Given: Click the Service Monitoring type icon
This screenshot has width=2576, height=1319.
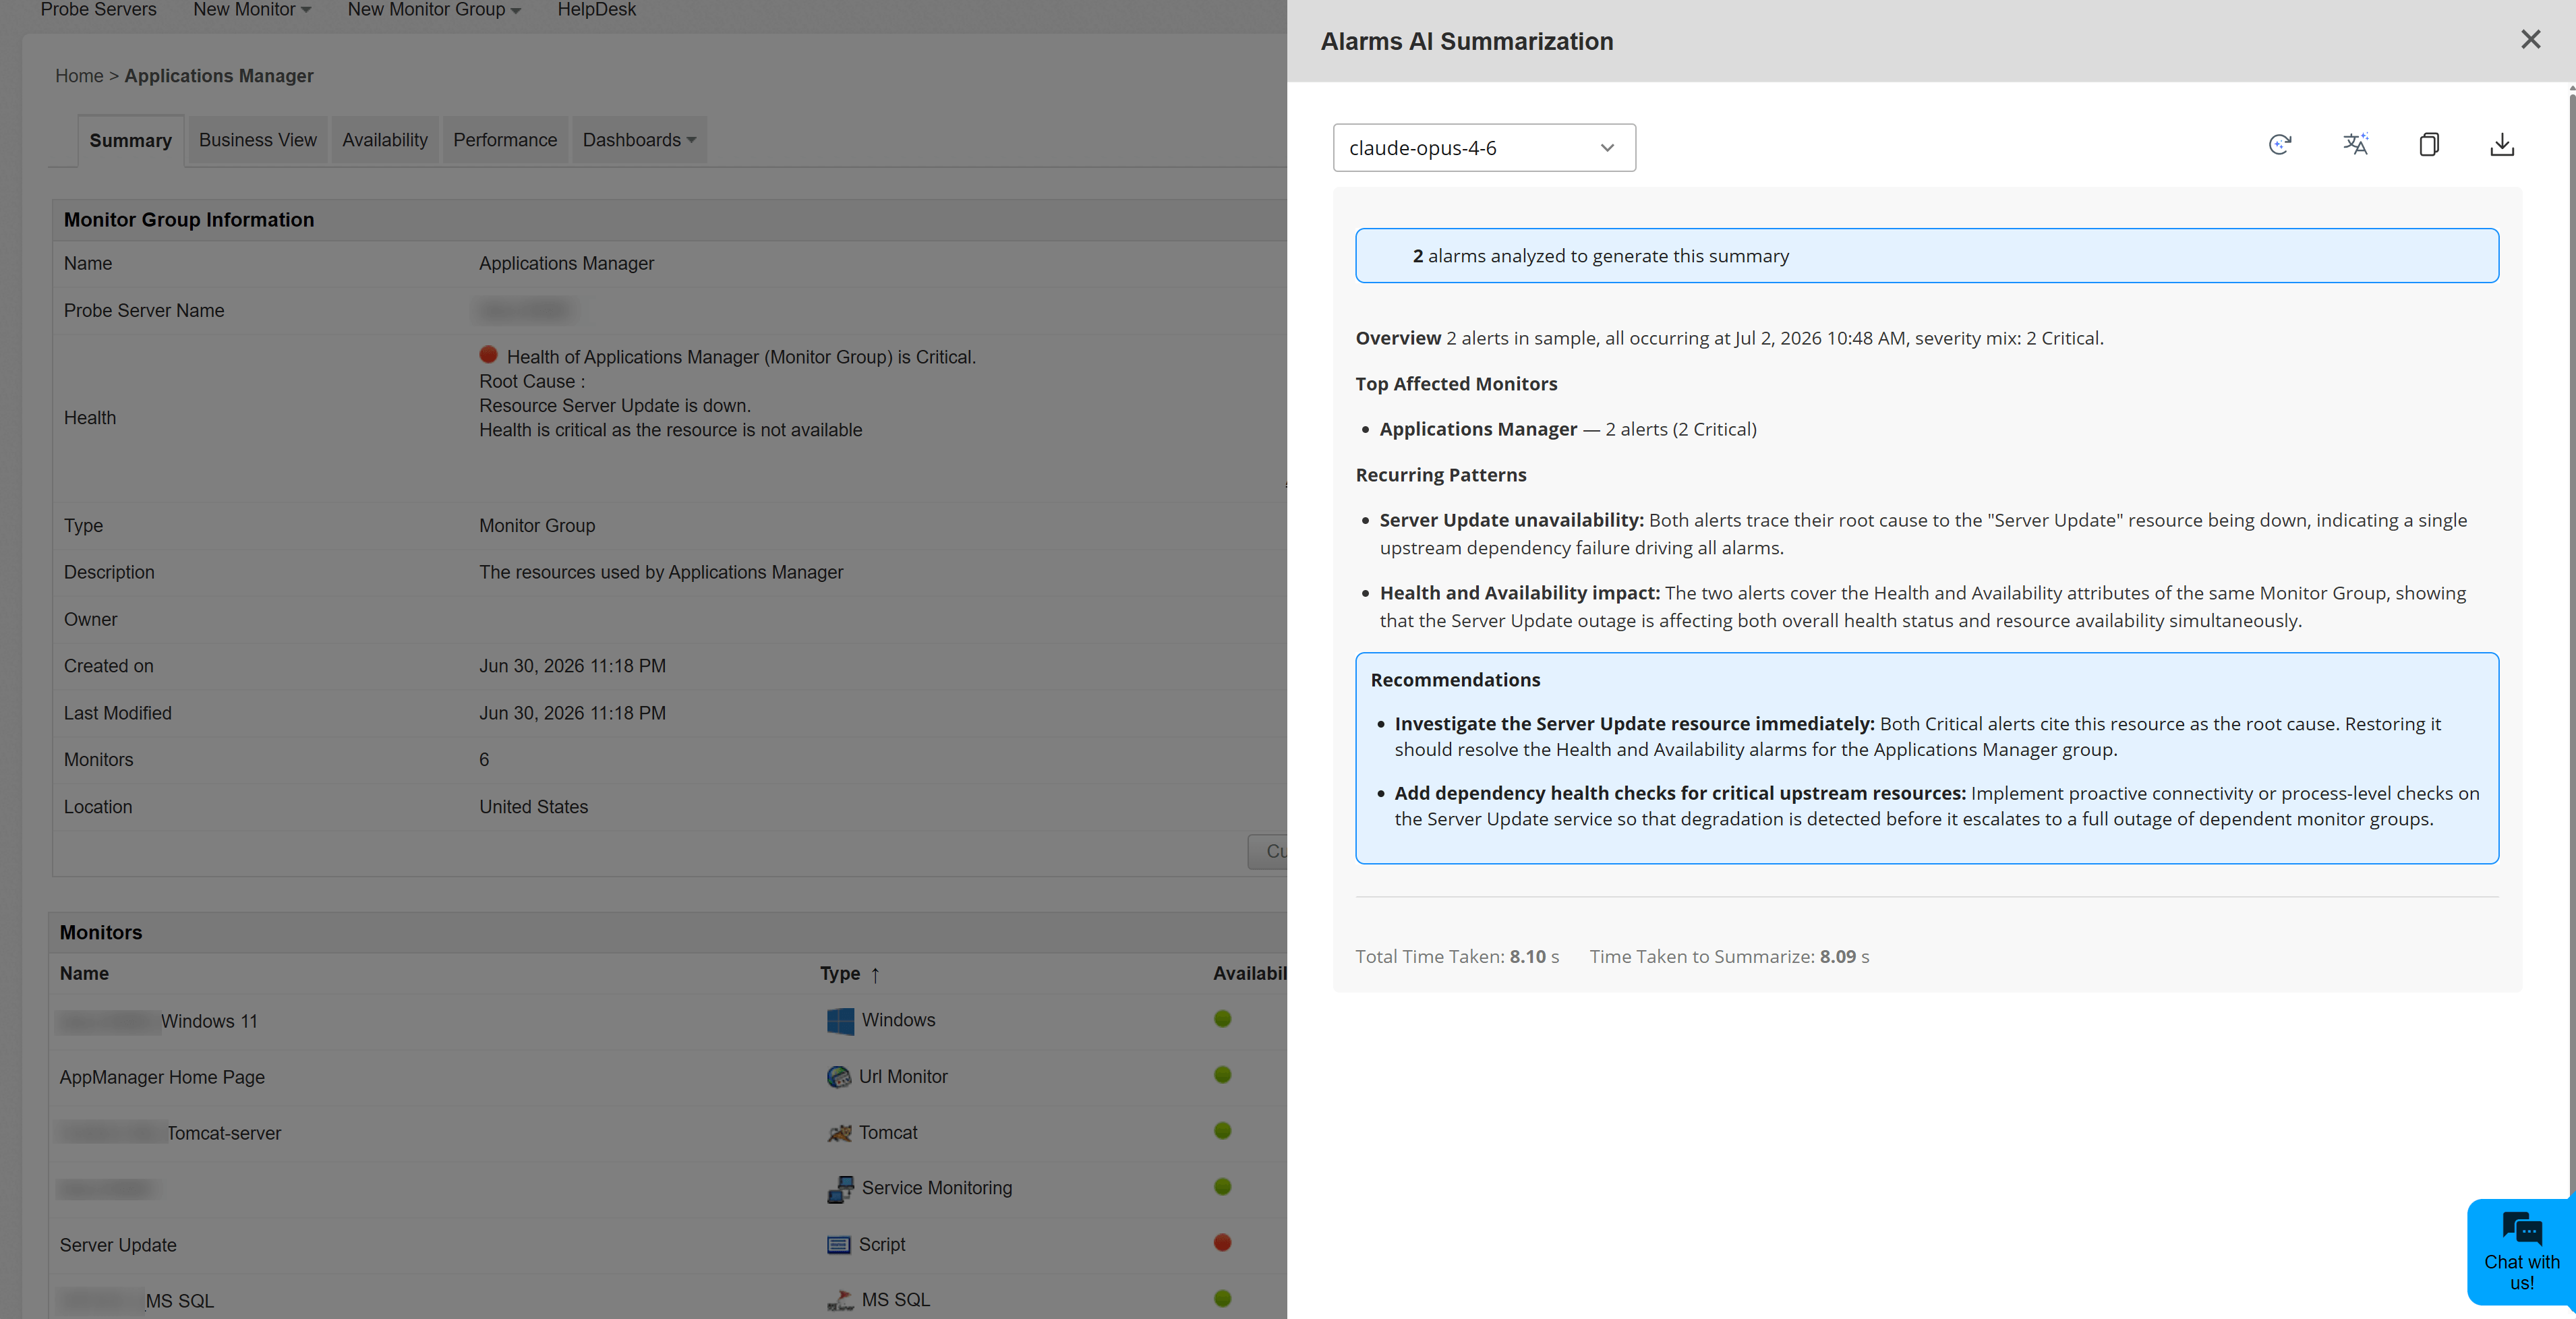Looking at the screenshot, I should (840, 1189).
